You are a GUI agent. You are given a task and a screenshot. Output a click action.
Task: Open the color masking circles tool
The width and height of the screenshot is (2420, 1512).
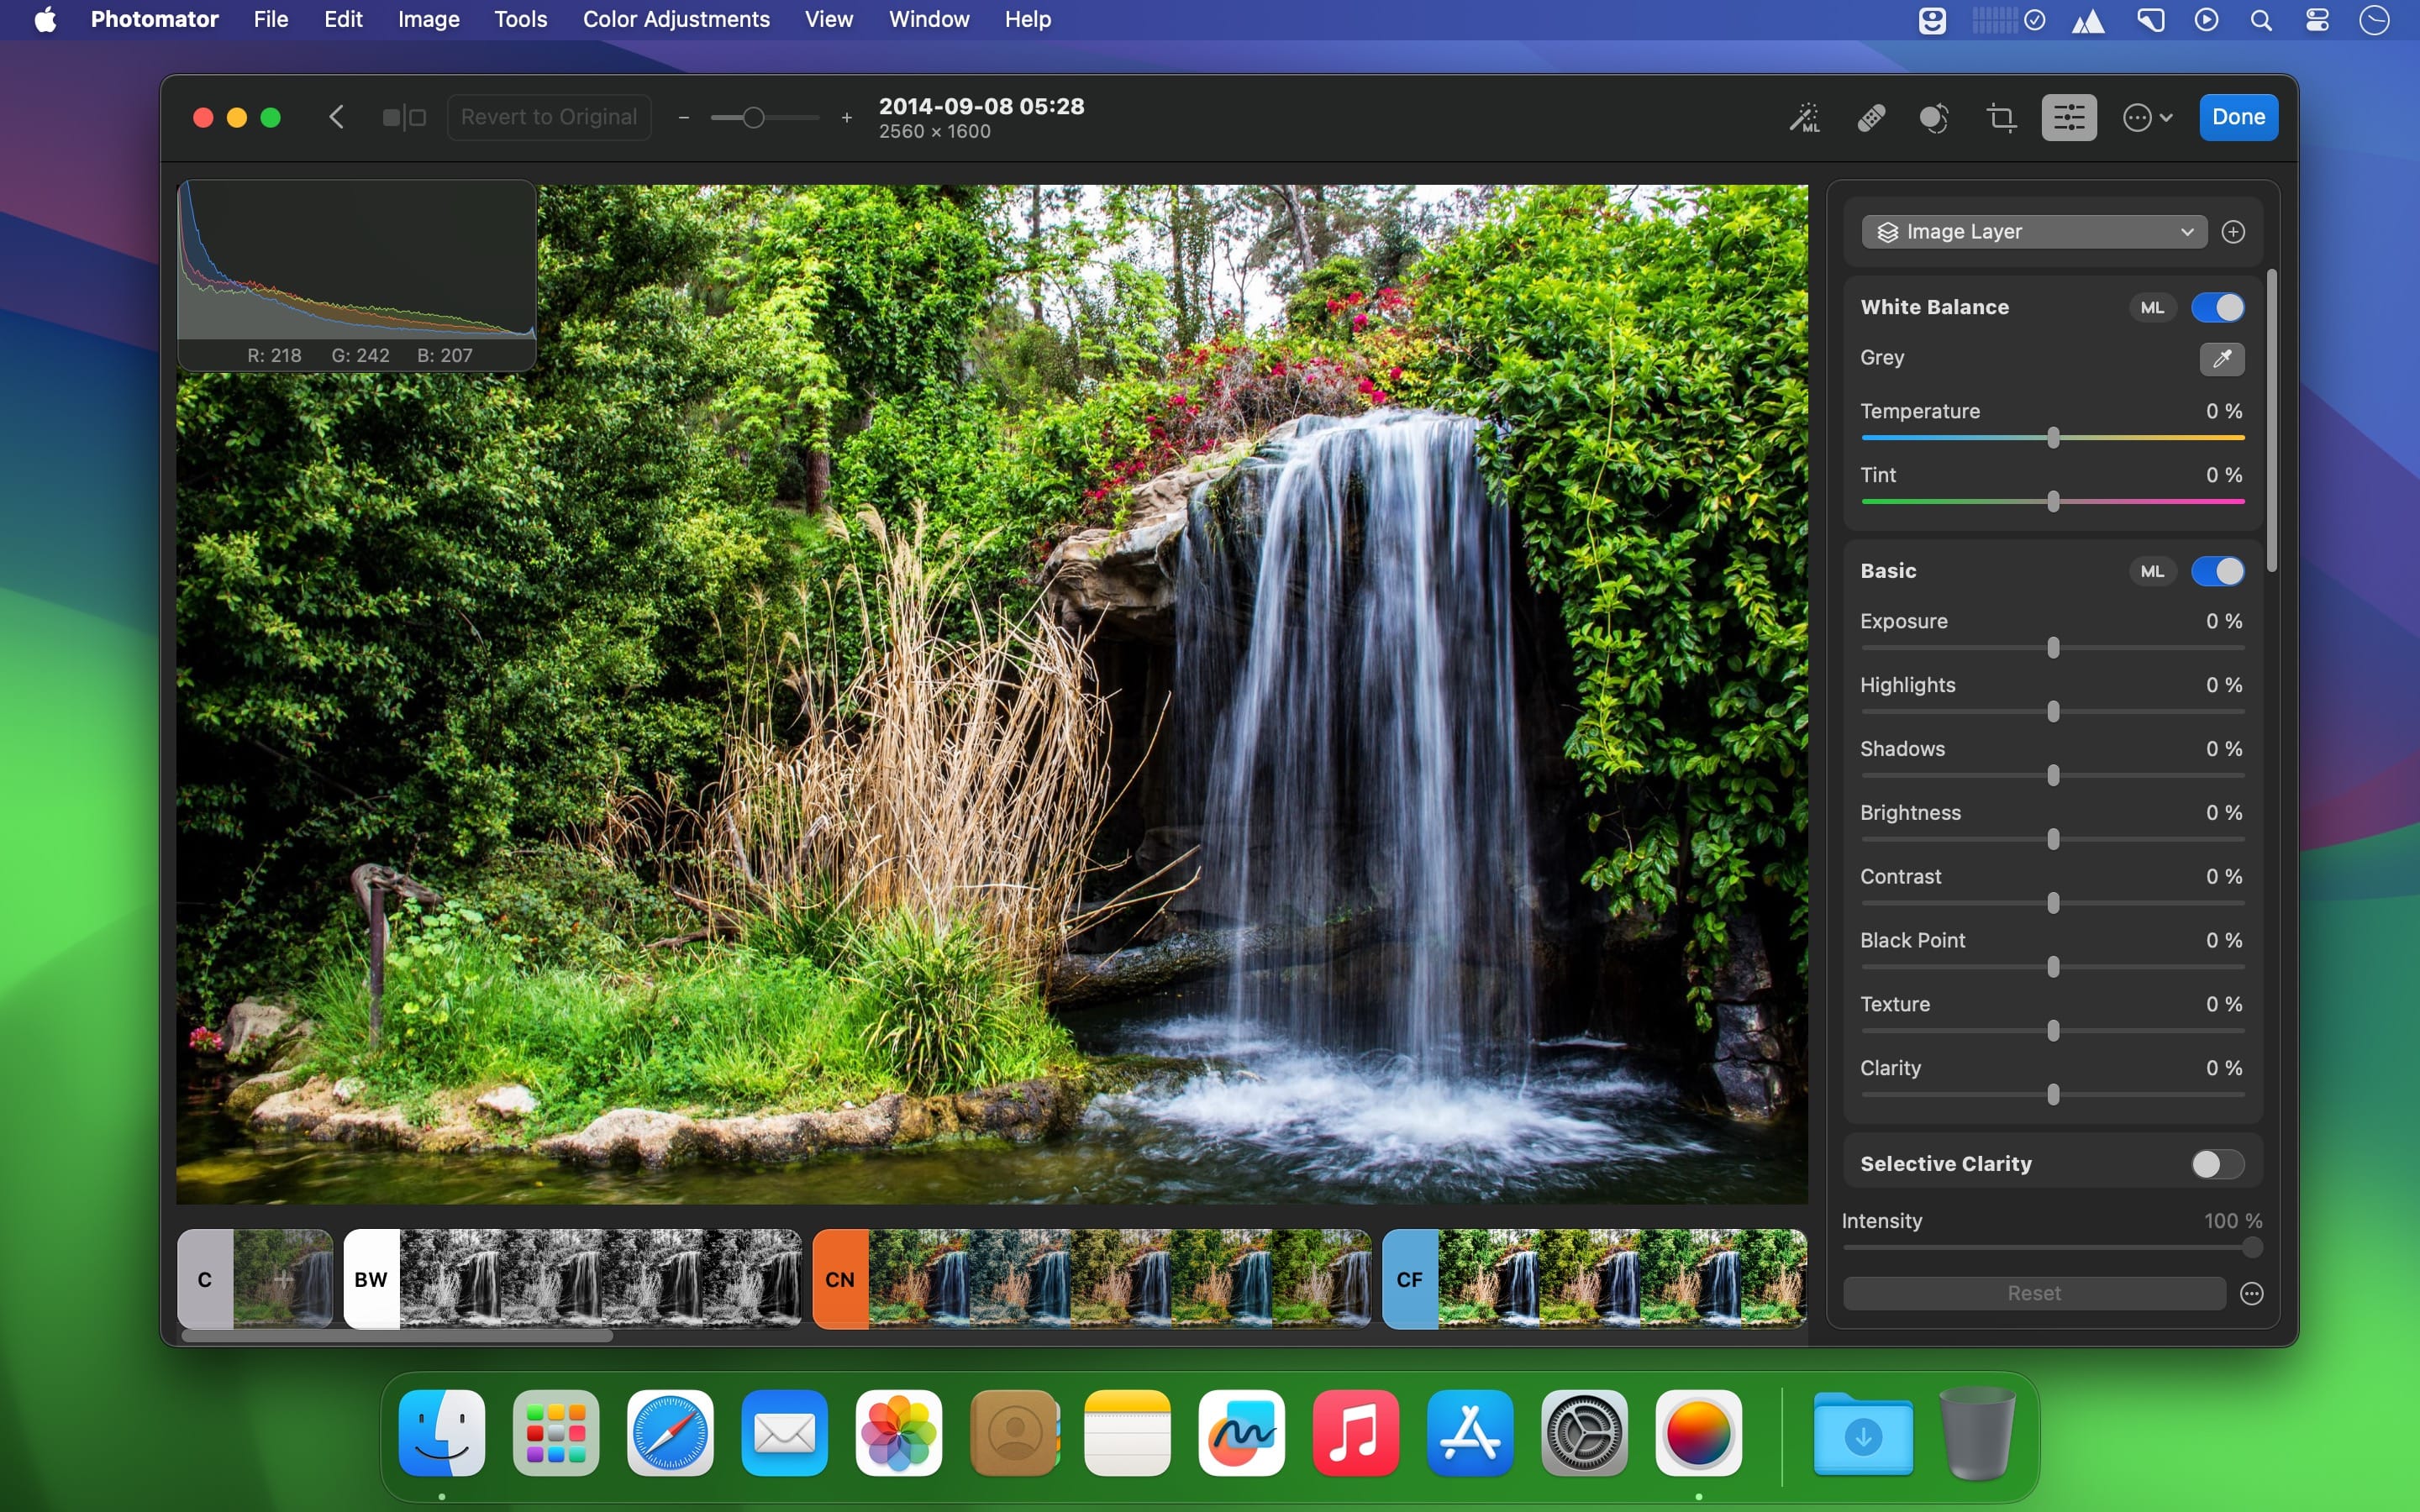point(1934,118)
